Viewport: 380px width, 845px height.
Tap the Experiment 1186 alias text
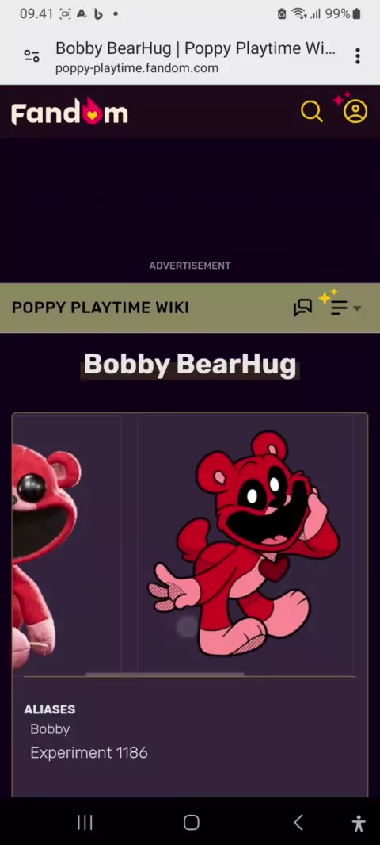(89, 753)
